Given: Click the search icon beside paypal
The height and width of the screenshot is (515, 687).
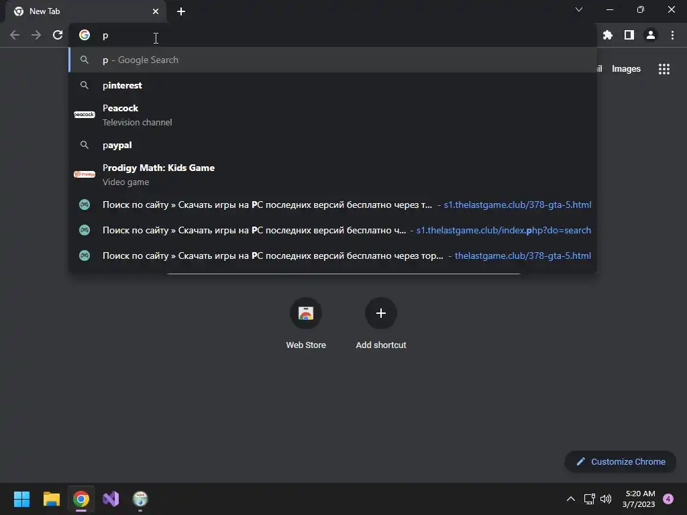Looking at the screenshot, I should click(x=85, y=145).
